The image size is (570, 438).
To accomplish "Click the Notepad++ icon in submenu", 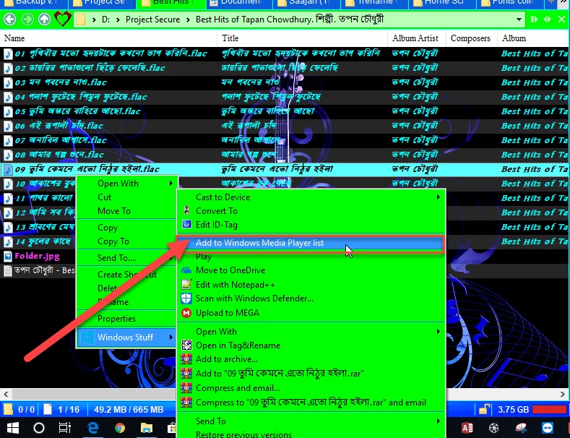I will click(186, 285).
